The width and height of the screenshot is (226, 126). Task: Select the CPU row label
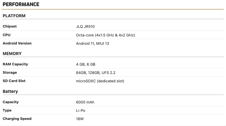(6, 35)
